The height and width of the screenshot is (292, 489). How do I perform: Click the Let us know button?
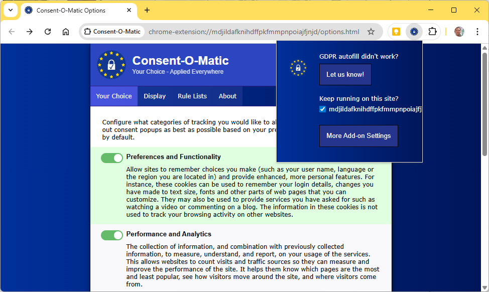345,74
